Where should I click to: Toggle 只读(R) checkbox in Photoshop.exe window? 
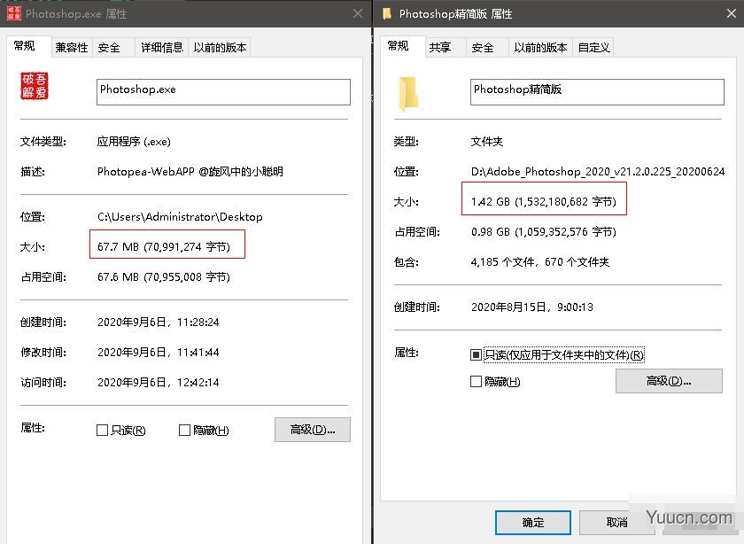click(x=102, y=430)
